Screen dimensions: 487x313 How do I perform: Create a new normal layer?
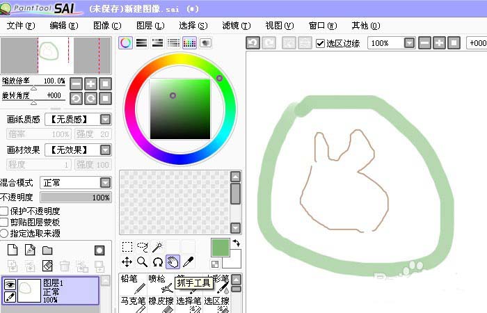tap(13, 250)
